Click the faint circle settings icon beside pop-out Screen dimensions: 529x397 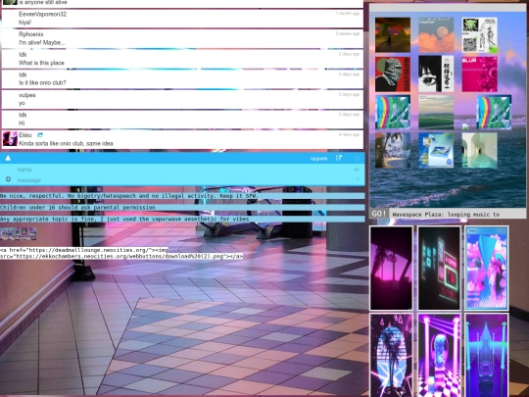(x=357, y=158)
